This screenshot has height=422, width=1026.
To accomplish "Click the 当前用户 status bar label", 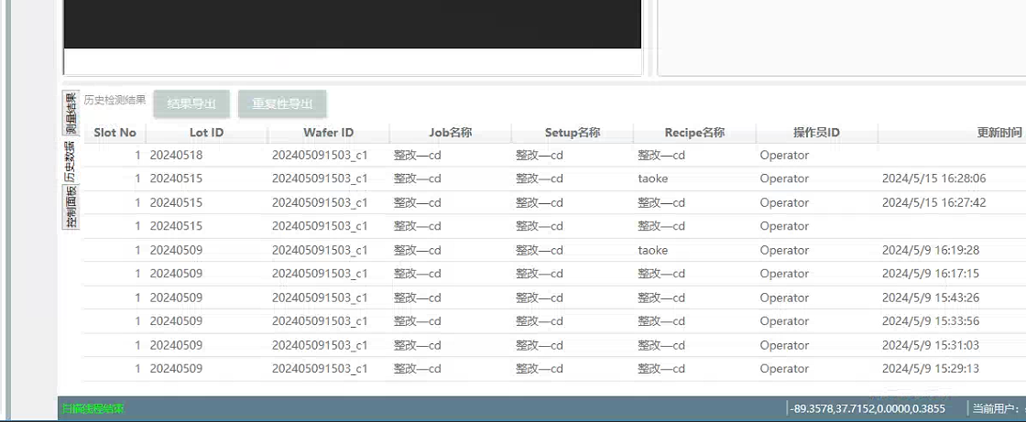I will (995, 409).
